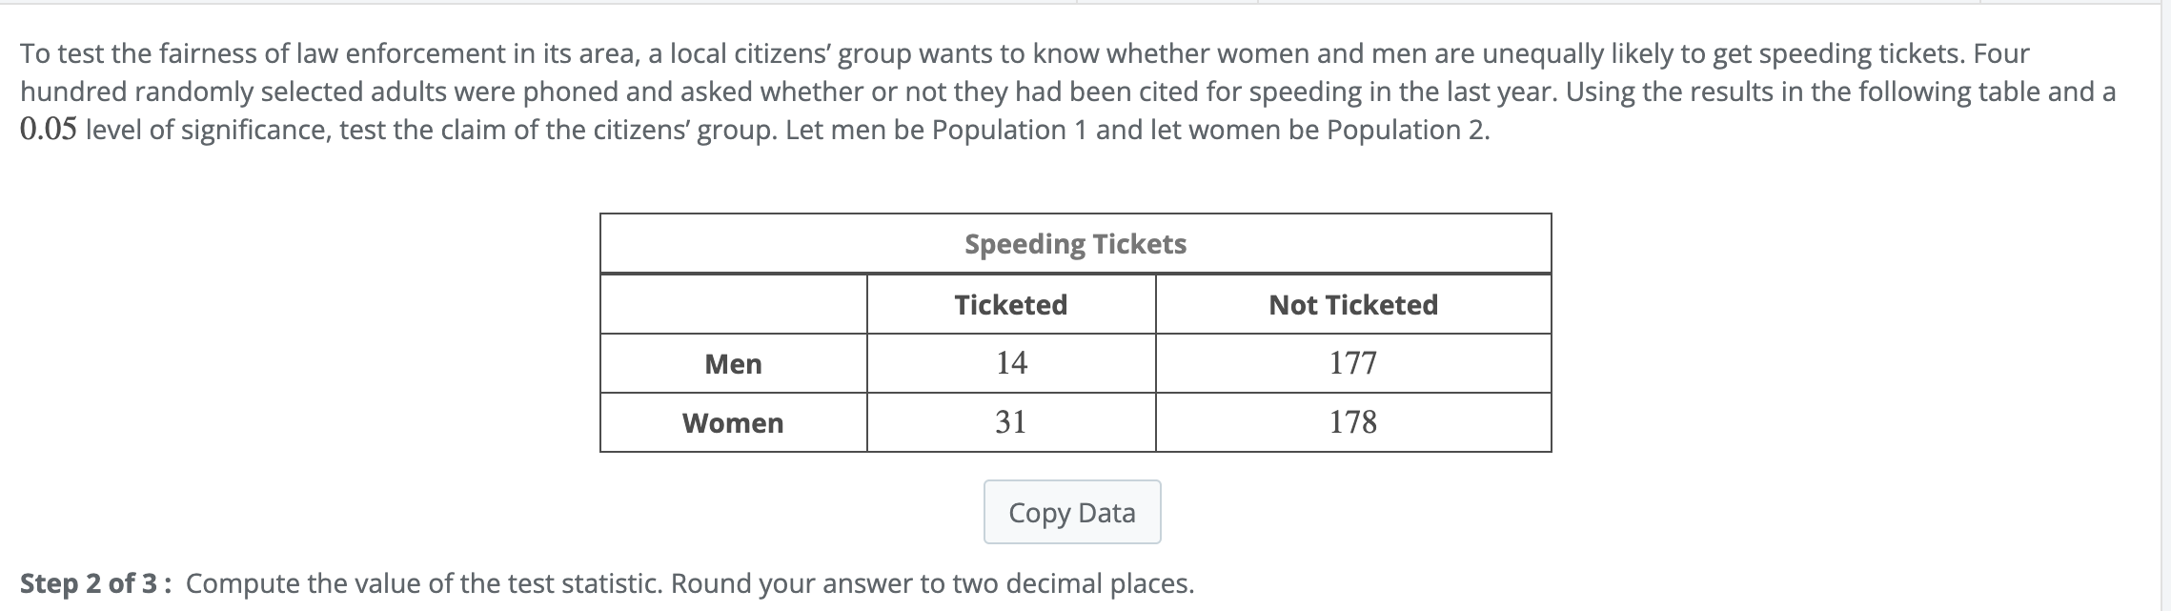Select the Women row label
This screenshot has height=611, width=2171.
(733, 423)
